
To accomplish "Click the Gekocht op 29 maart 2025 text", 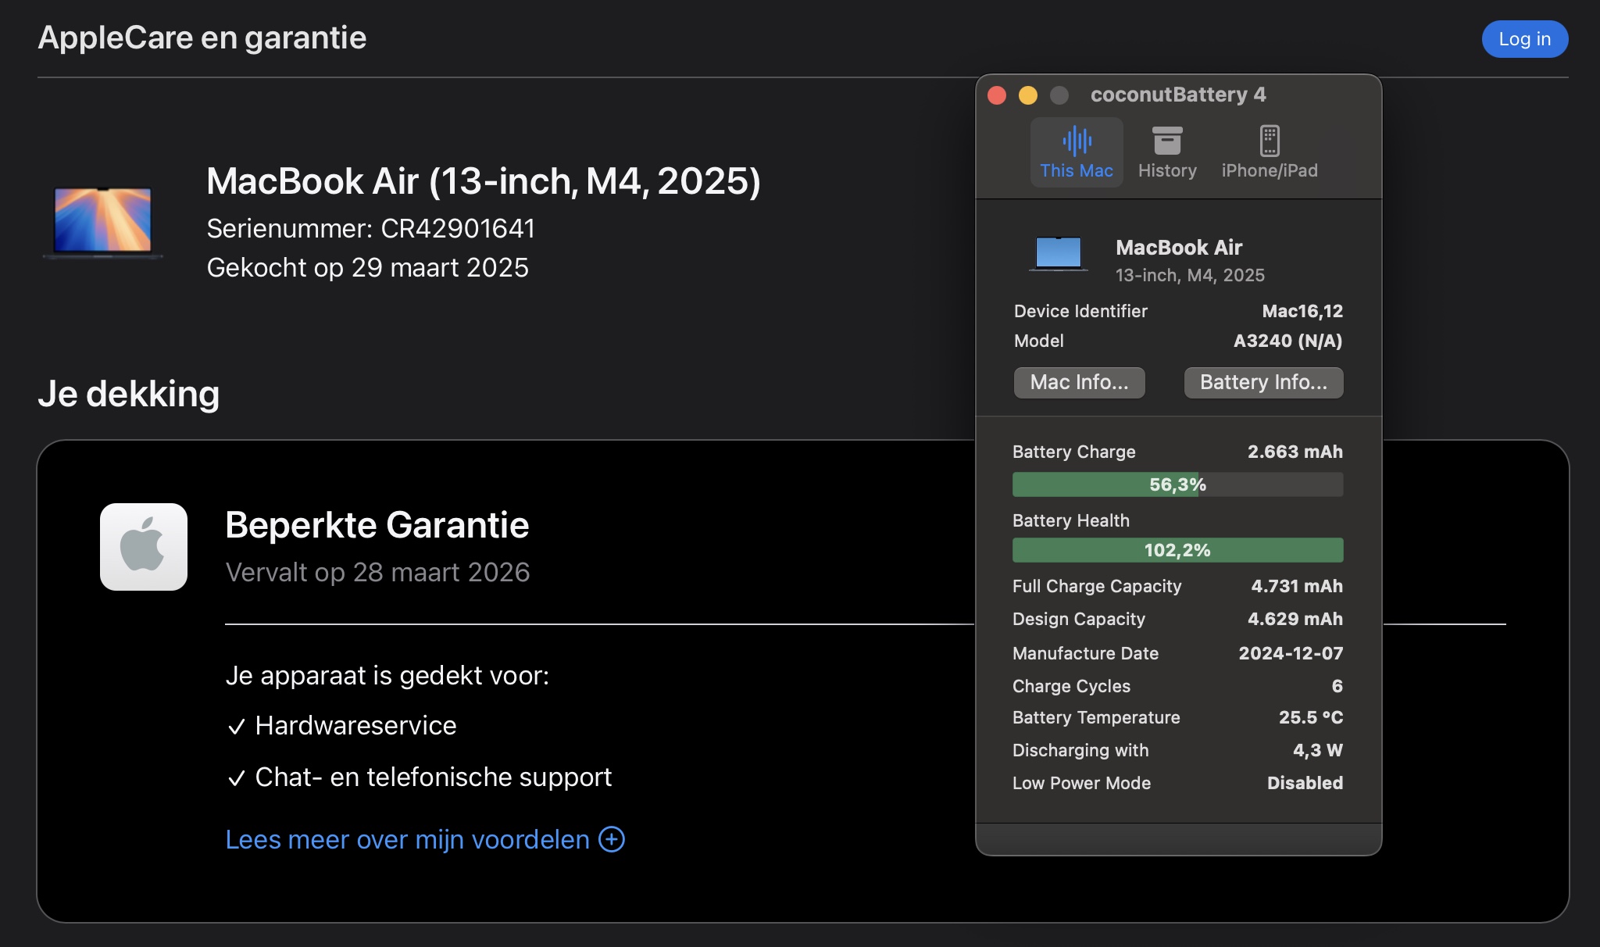I will point(367,268).
